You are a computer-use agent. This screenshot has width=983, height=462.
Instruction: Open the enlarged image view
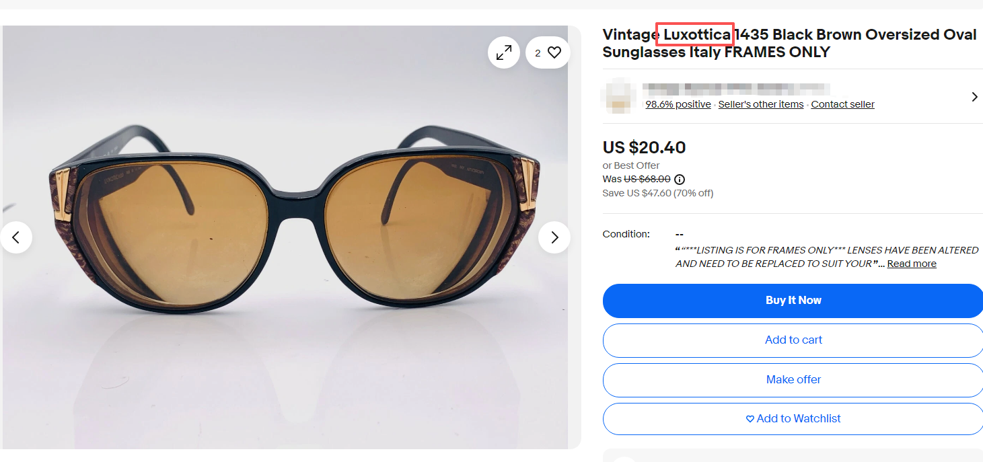click(503, 52)
